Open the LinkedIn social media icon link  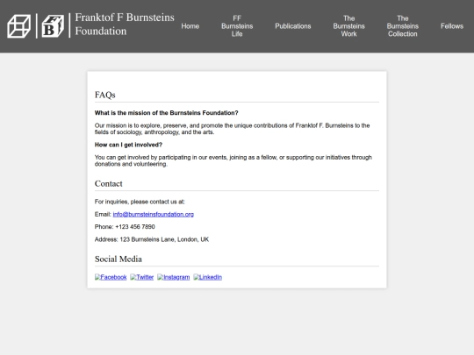[x=208, y=277]
